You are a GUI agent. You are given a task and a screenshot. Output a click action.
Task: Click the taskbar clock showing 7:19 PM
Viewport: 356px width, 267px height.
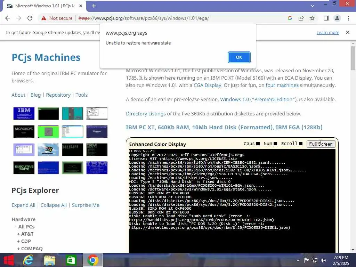tap(341, 260)
